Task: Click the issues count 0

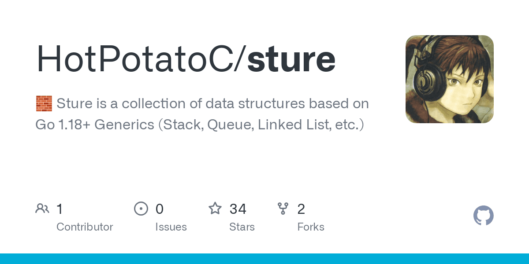Action: pos(160,209)
